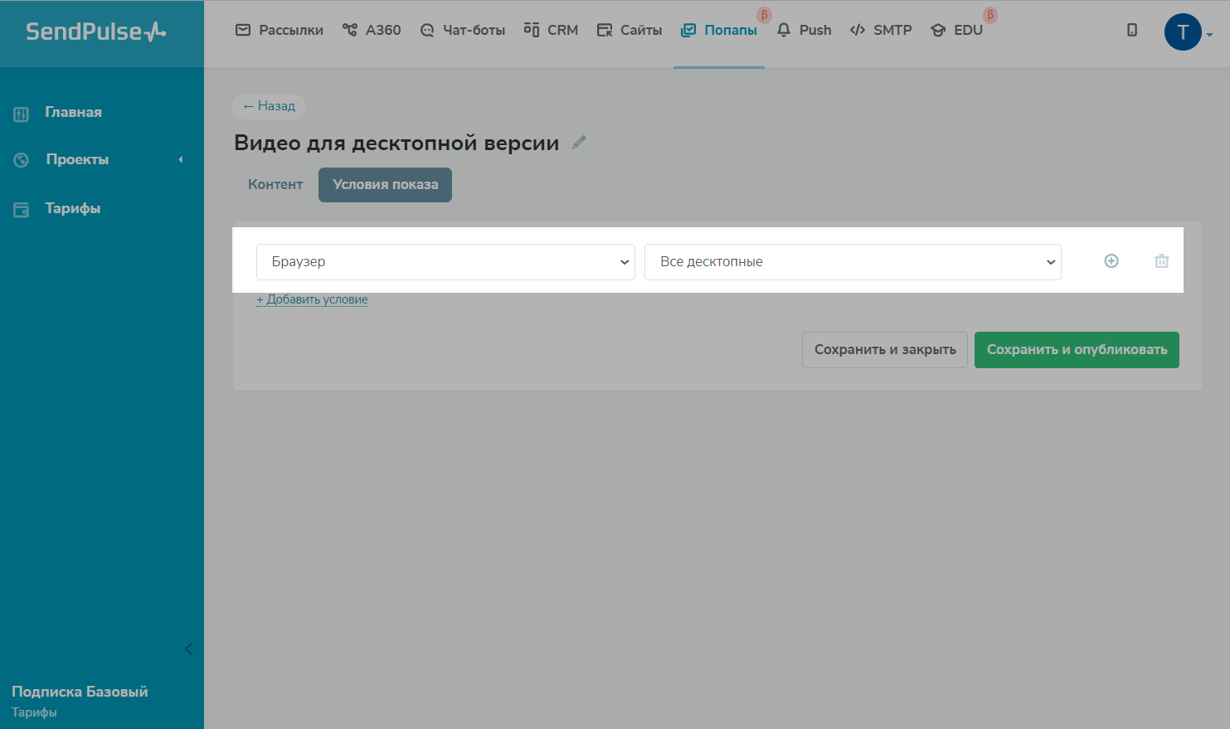Click the SendPulse logo

click(x=95, y=32)
